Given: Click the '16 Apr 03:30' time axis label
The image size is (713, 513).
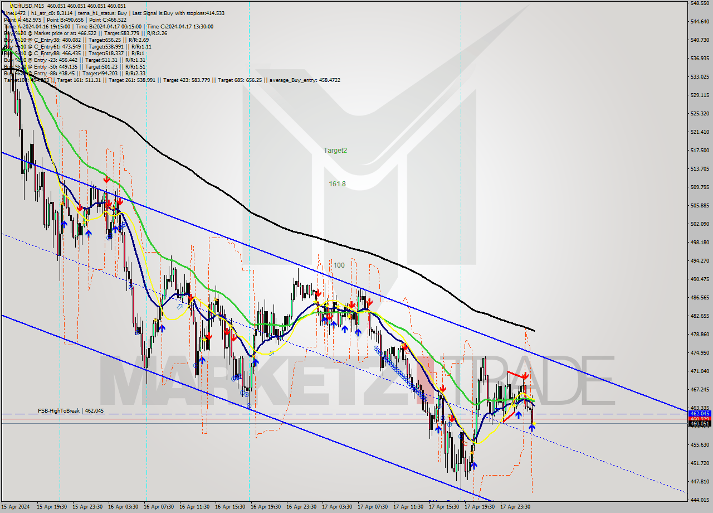Looking at the screenshot, I should coord(124,507).
